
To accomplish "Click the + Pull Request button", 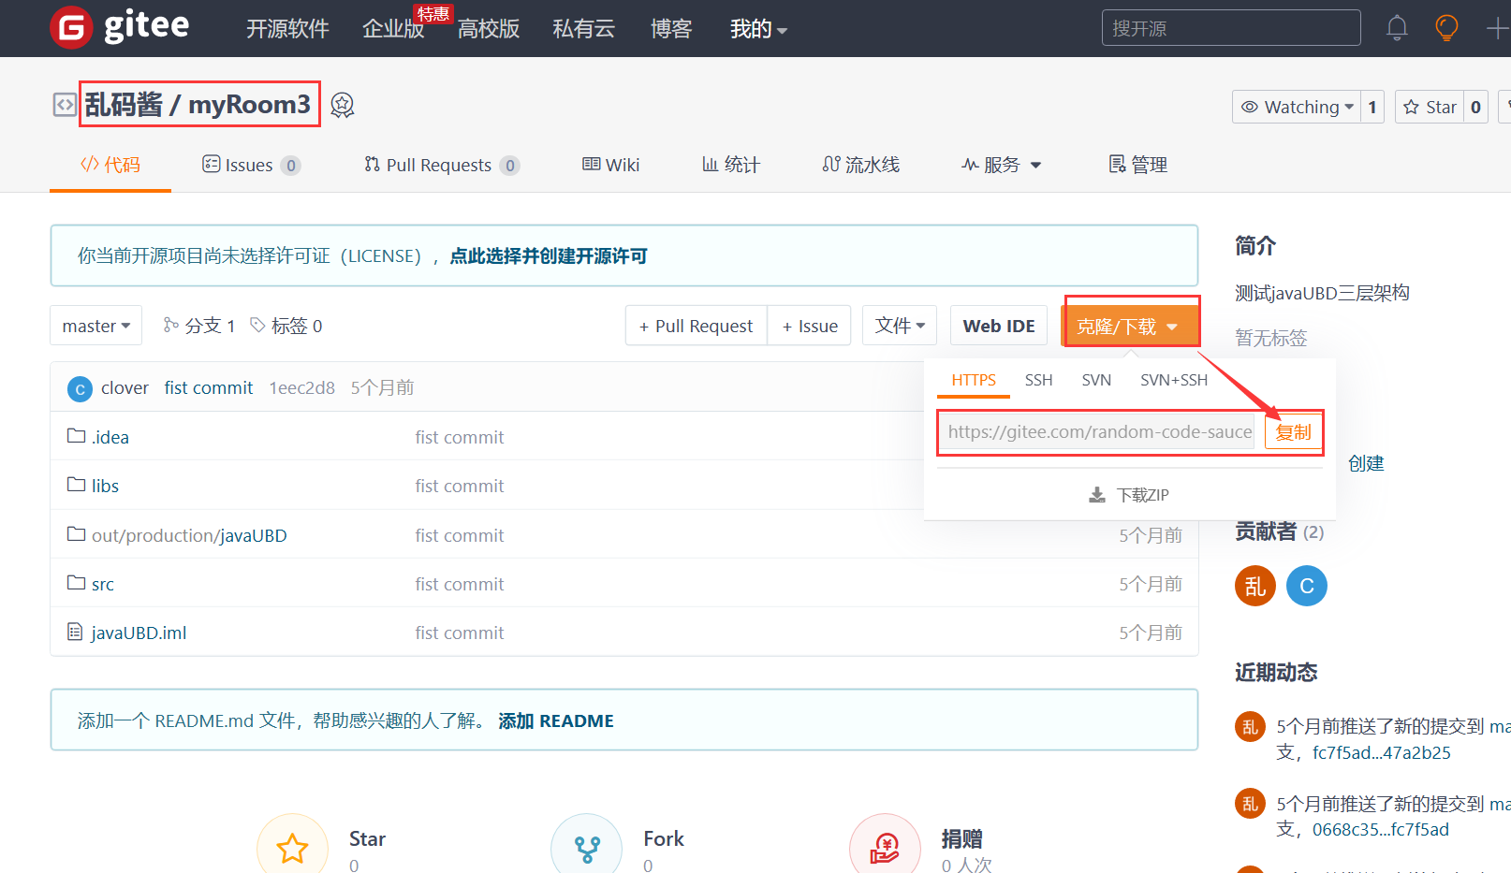I will coord(696,326).
